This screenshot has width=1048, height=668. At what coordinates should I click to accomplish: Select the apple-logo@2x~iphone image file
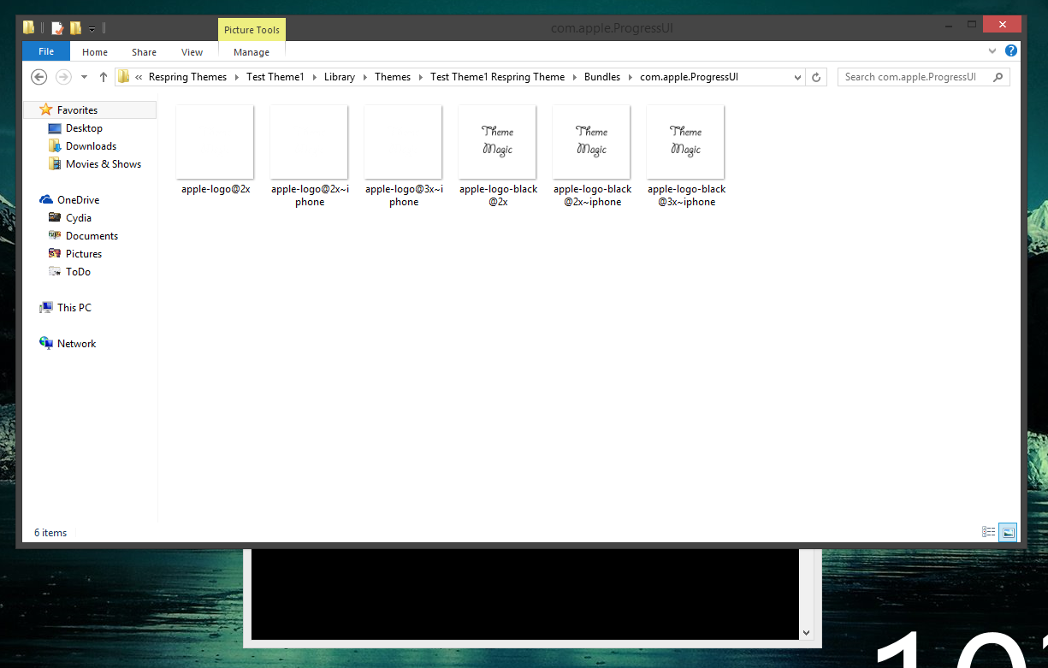(x=309, y=157)
